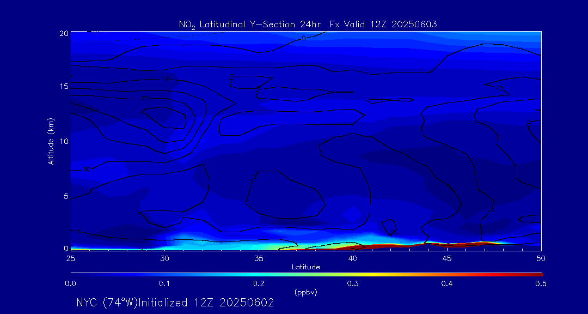
Task: Click altitude axis tick label 5
Action: [65, 196]
